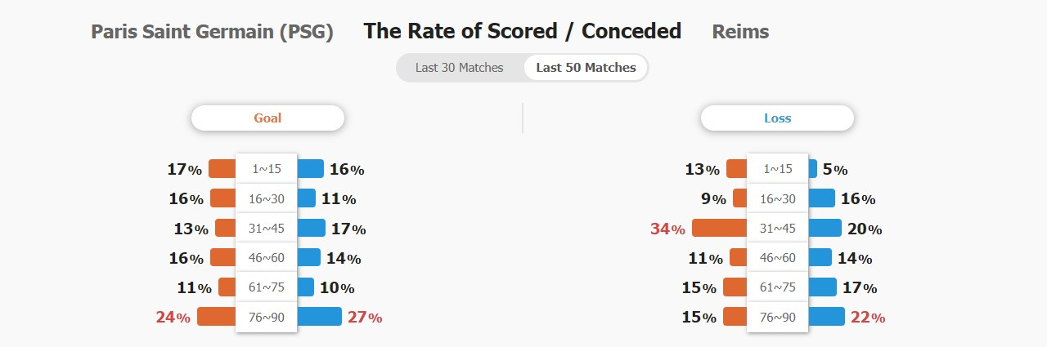The height and width of the screenshot is (347, 1047).
Task: Click PSG's orange 34% loss bar
Action: click(719, 228)
